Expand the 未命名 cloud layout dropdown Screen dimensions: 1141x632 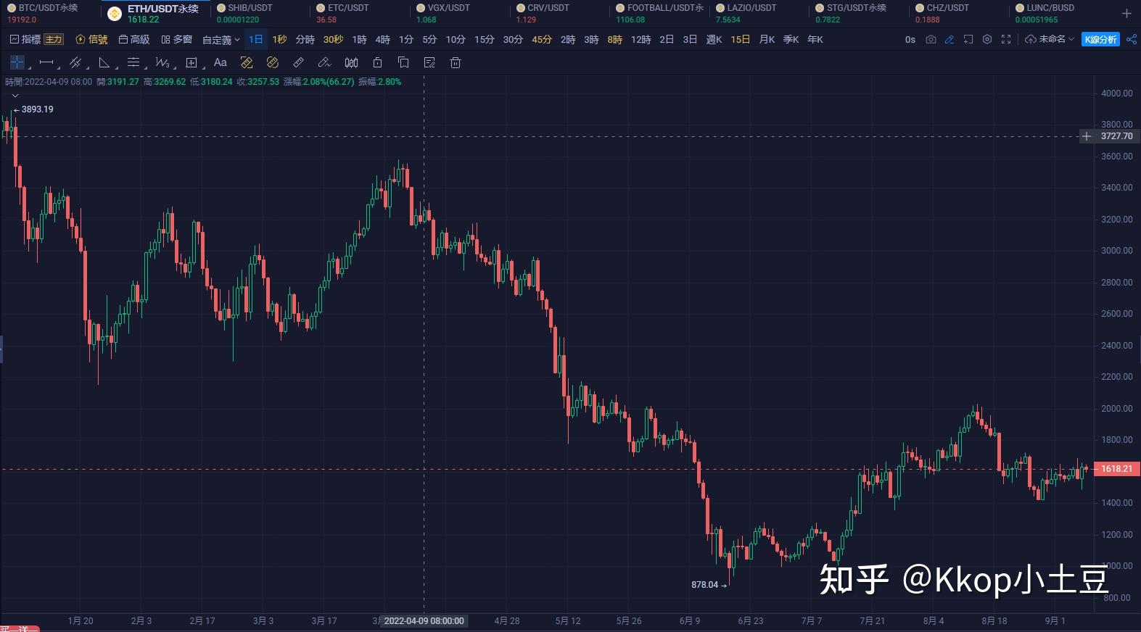tap(1050, 39)
